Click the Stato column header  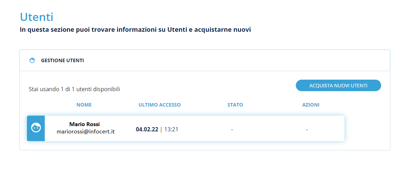coord(235,105)
